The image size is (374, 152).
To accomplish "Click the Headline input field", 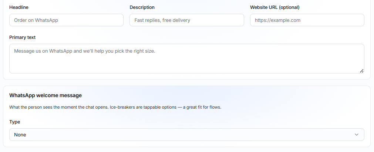I will [66, 20].
